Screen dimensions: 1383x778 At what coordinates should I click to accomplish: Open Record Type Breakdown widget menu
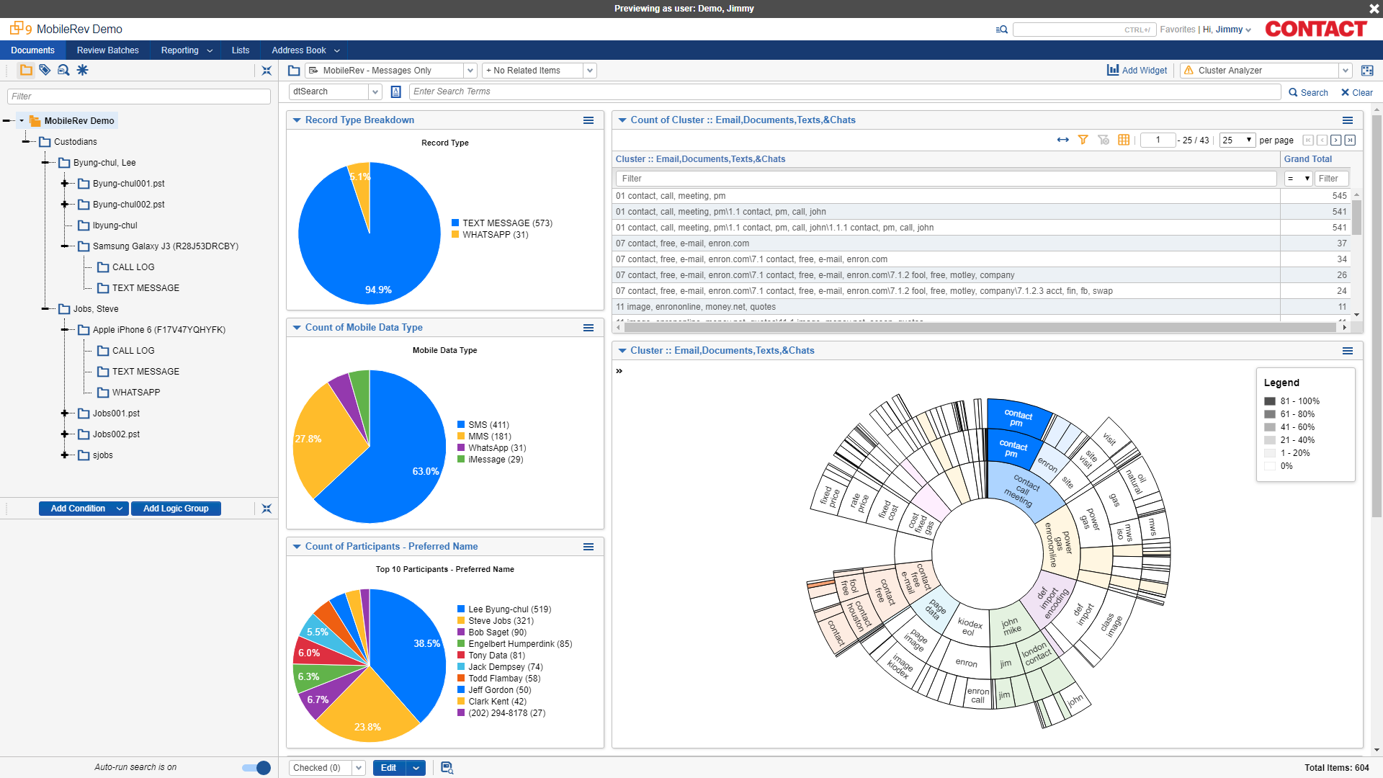click(x=588, y=120)
